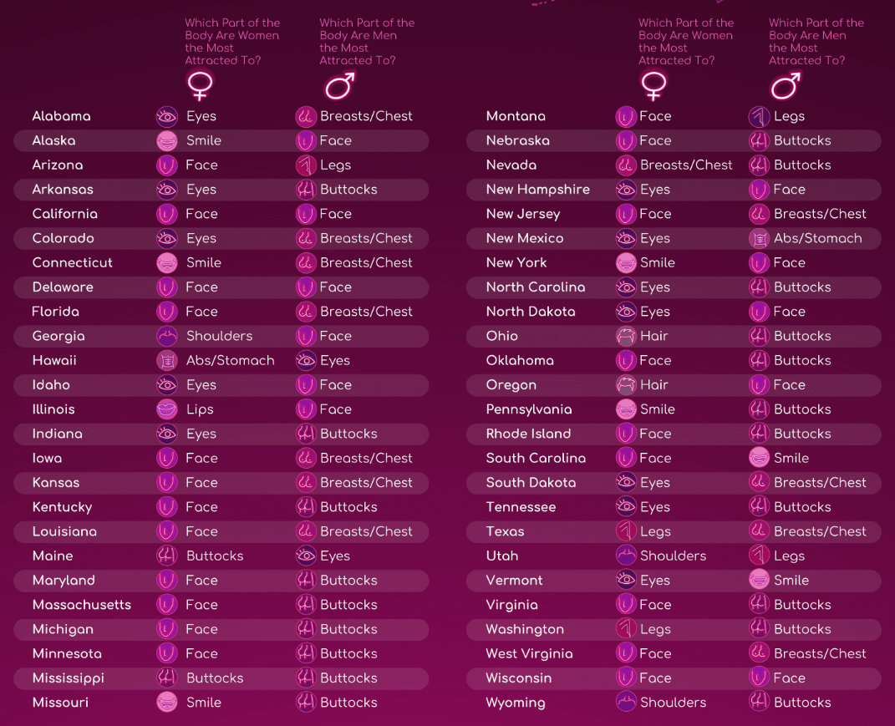Click the female symbol icon in the left table header
This screenshot has width=895, height=726.
(x=200, y=85)
